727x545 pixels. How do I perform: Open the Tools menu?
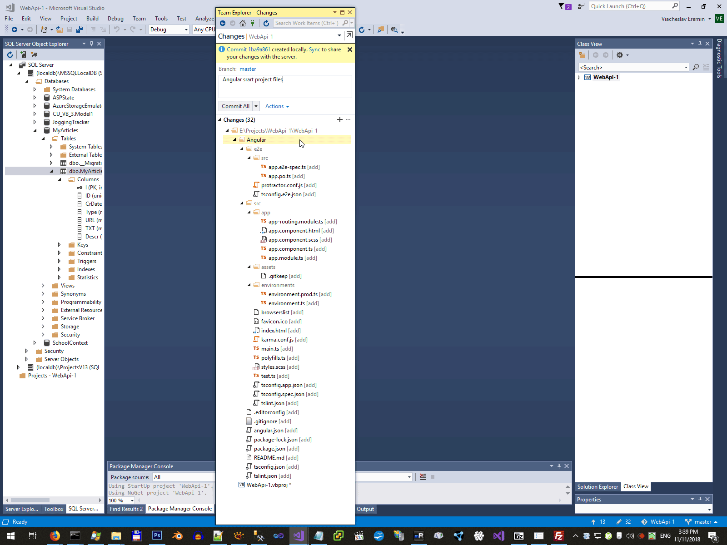pos(161,19)
